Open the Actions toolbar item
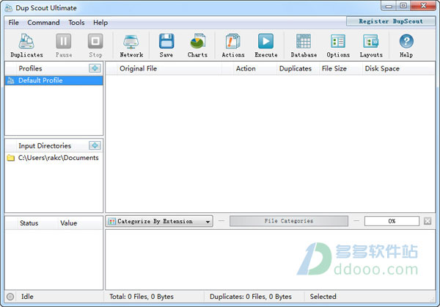 click(x=233, y=46)
